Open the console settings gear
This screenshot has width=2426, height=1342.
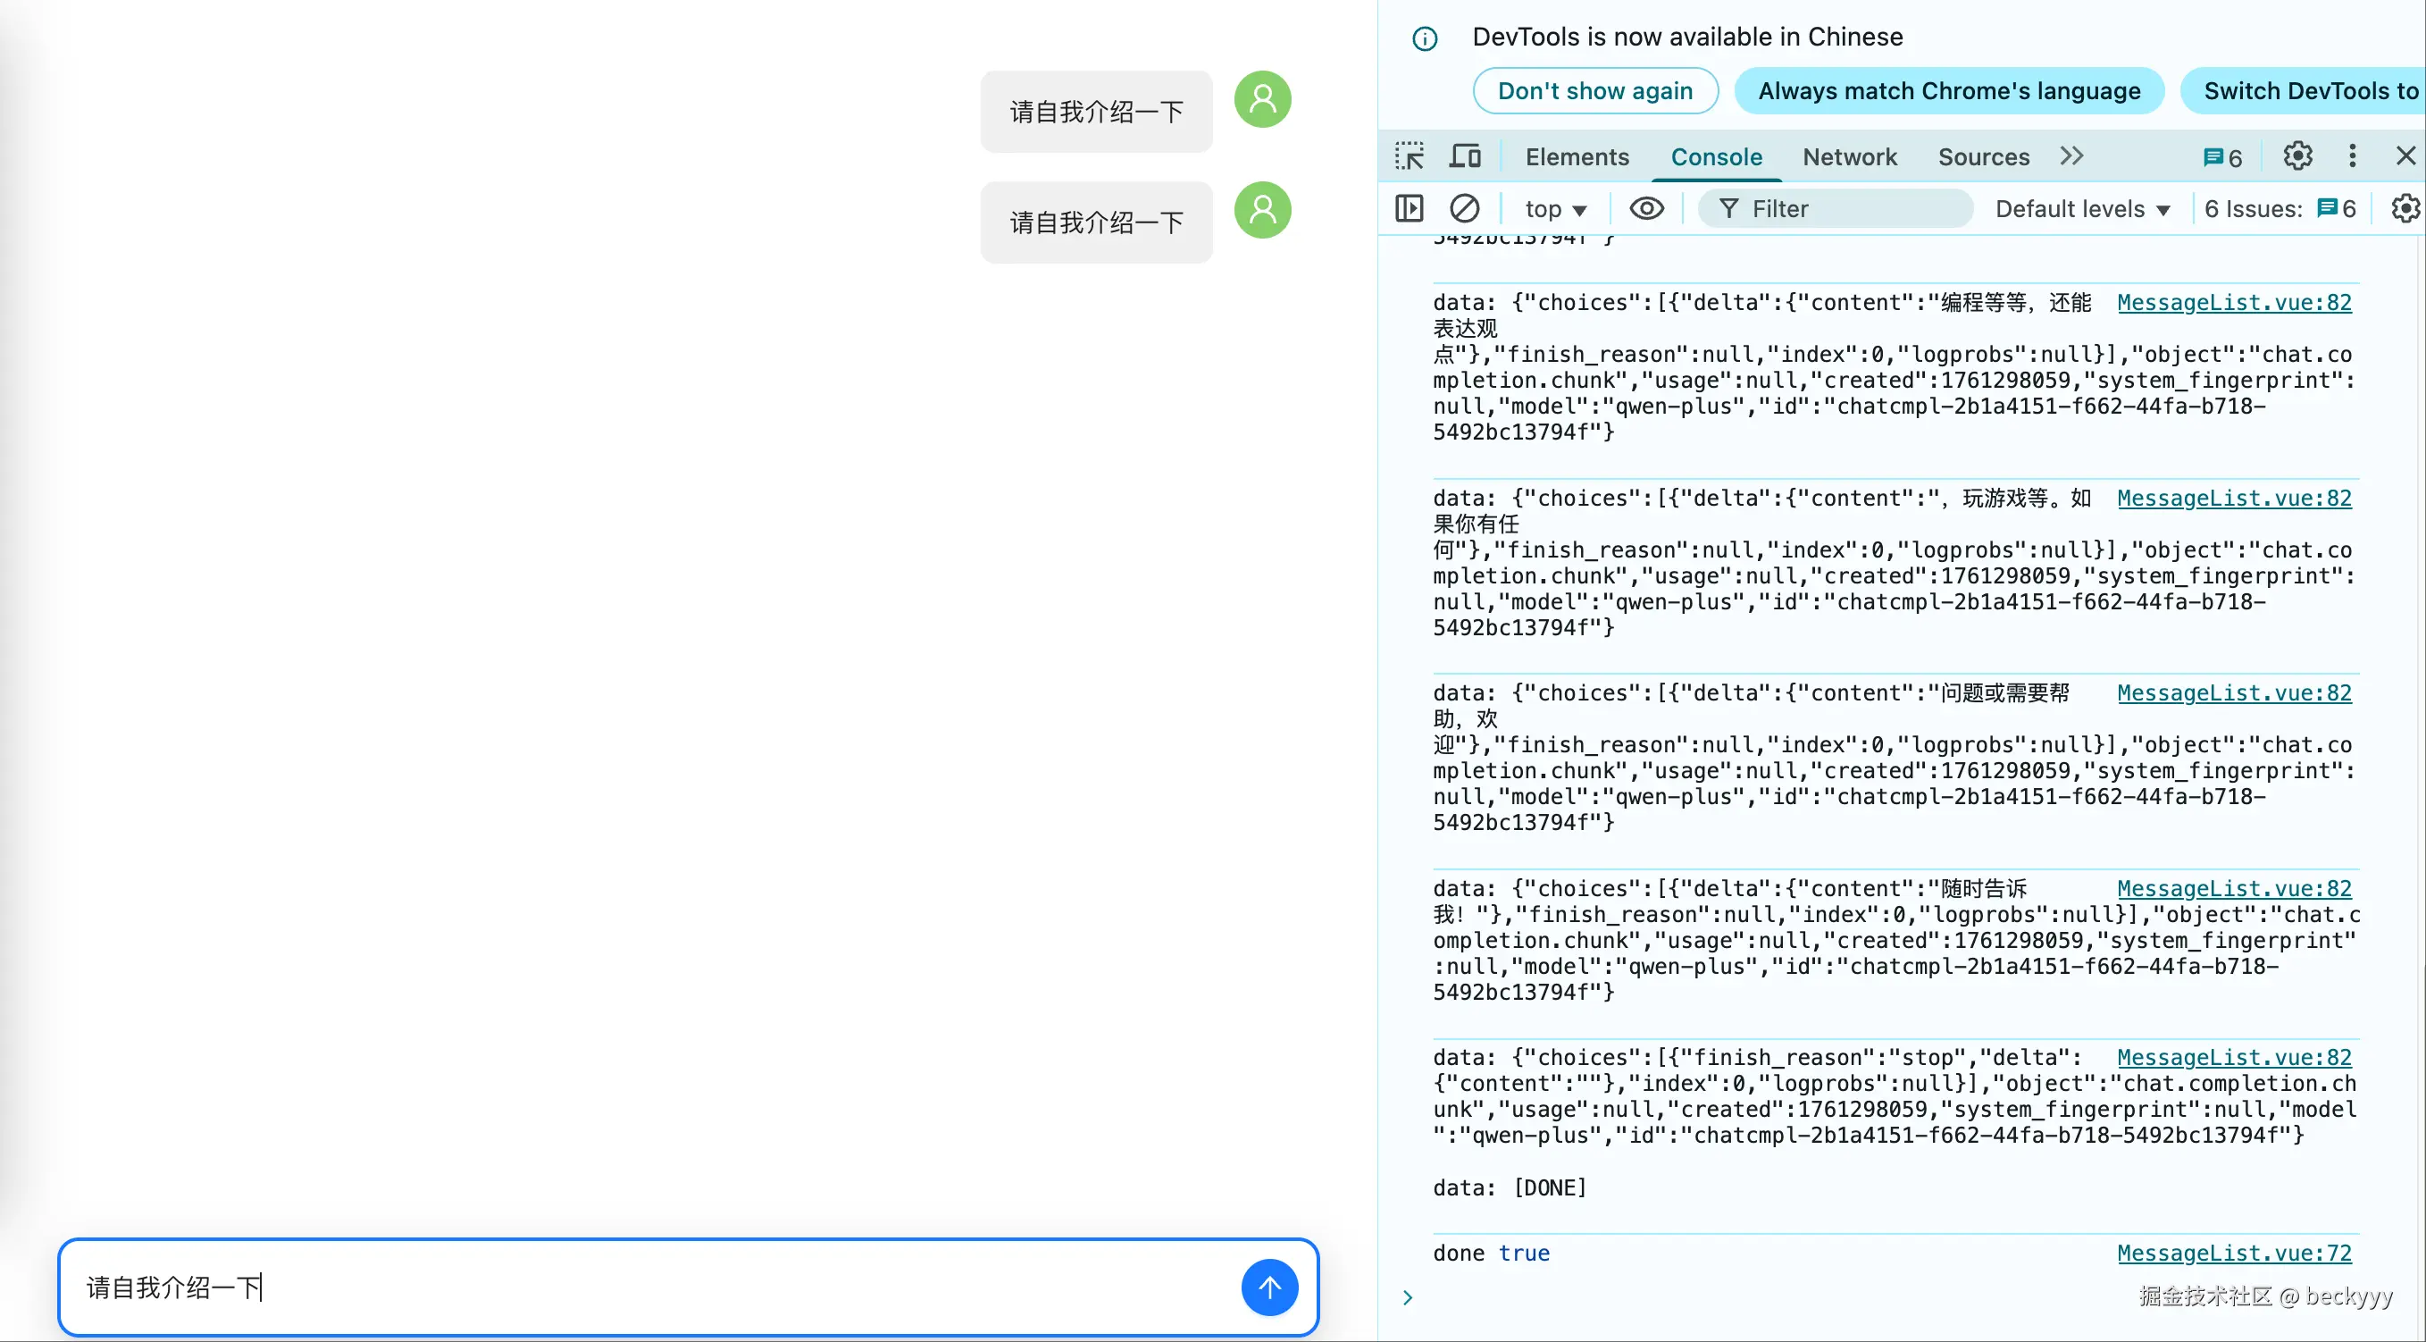[x=2405, y=208]
